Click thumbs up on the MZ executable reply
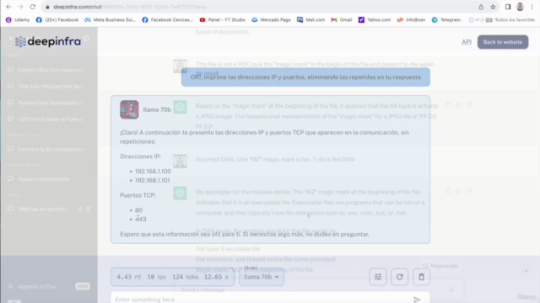This screenshot has height=303, width=540. click(x=458, y=191)
